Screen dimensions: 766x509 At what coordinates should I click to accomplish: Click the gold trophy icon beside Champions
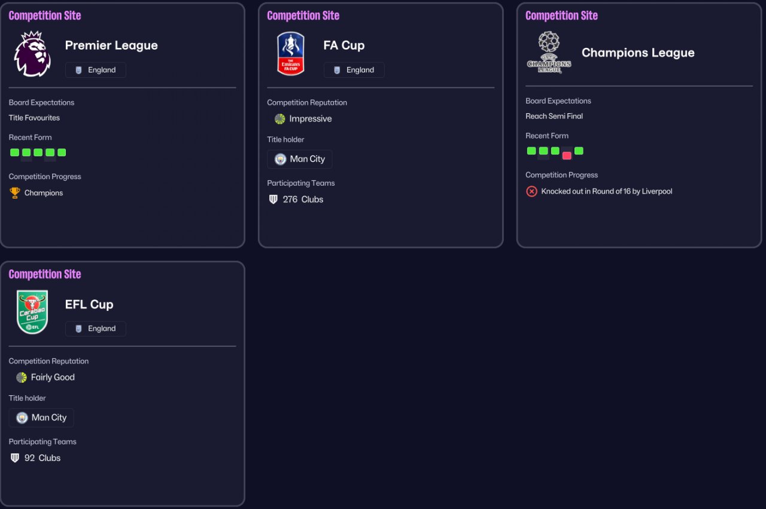tap(15, 193)
